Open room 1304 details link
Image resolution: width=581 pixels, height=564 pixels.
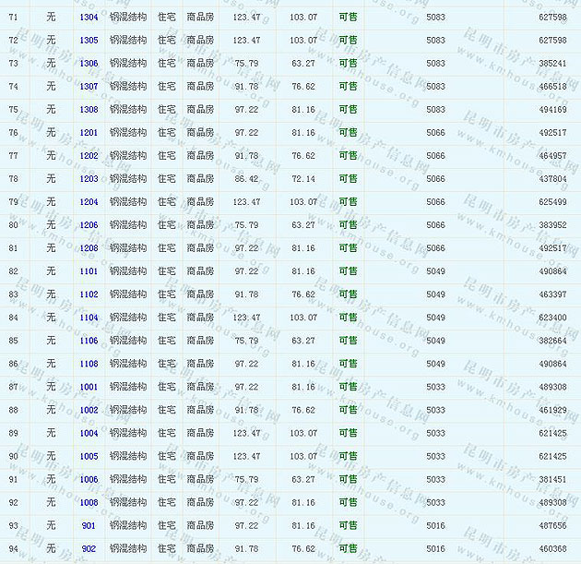[x=89, y=18]
